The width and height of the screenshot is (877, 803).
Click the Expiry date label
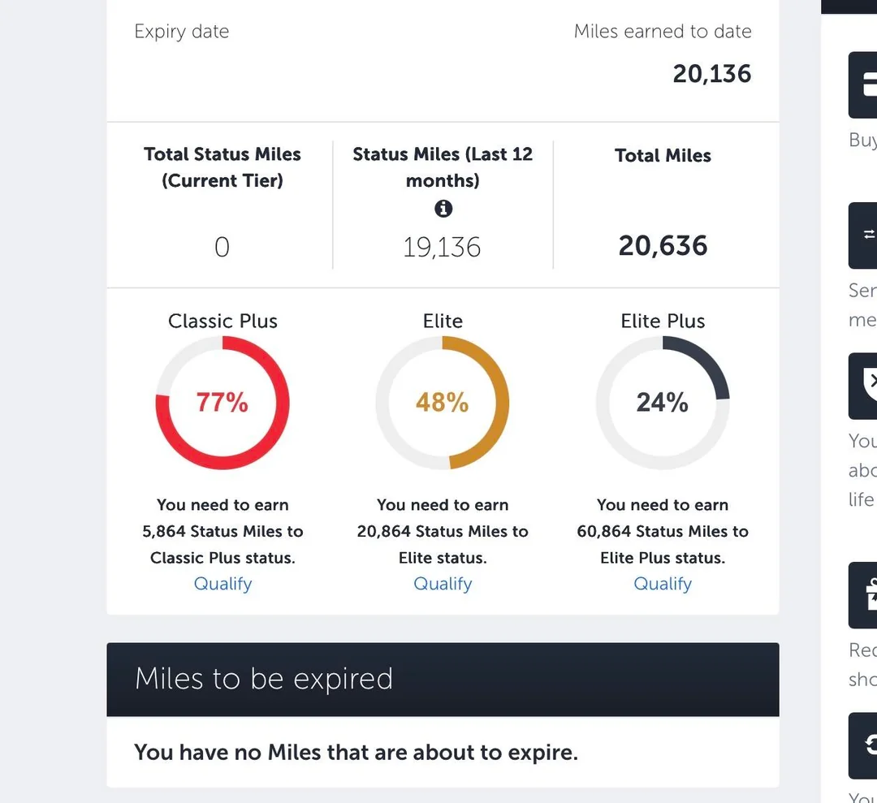tap(181, 32)
